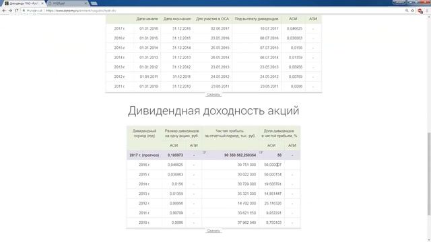Select net profit 39 751 000 for 2016
This screenshot has width=431, height=242.
coord(246,165)
